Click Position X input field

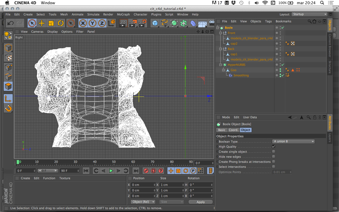143,185
